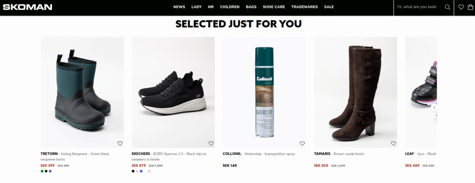
Task: Open the shopping bag icon
Action: pyautogui.click(x=470, y=7)
